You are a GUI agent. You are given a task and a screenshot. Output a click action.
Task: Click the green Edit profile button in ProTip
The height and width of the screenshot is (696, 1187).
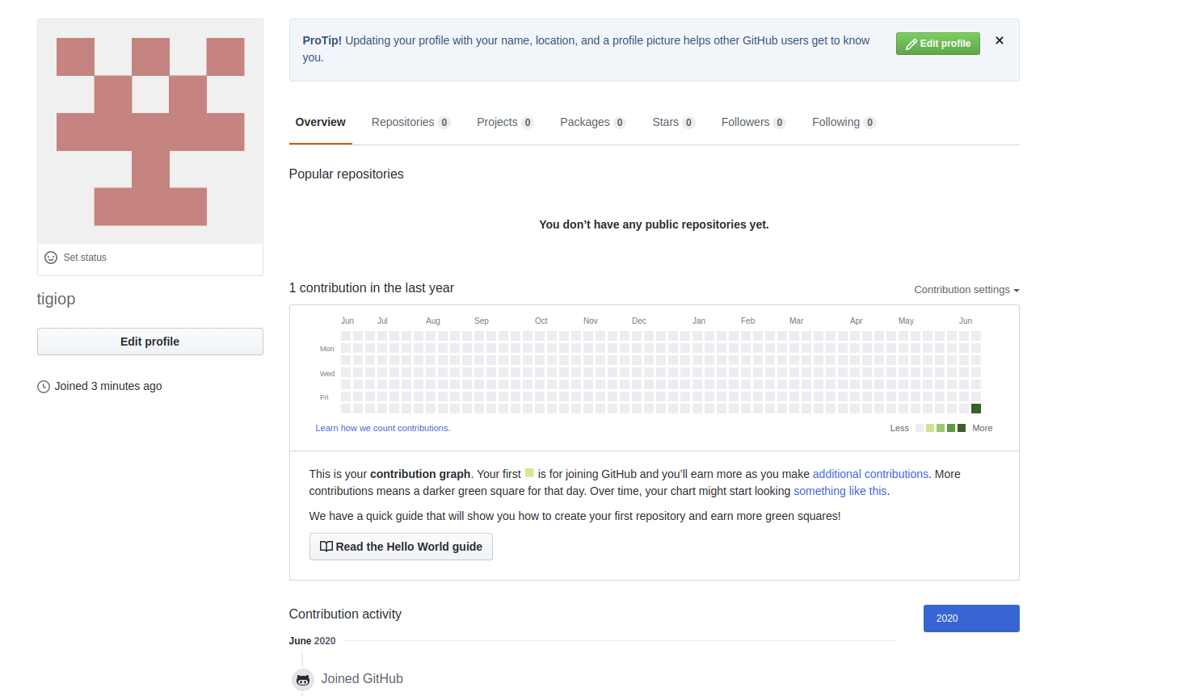tap(937, 44)
